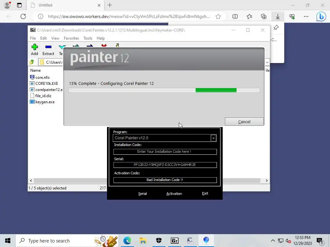
Task: Click left scroll arrow of 7-Zip scrollbar
Action: pyautogui.click(x=31, y=181)
